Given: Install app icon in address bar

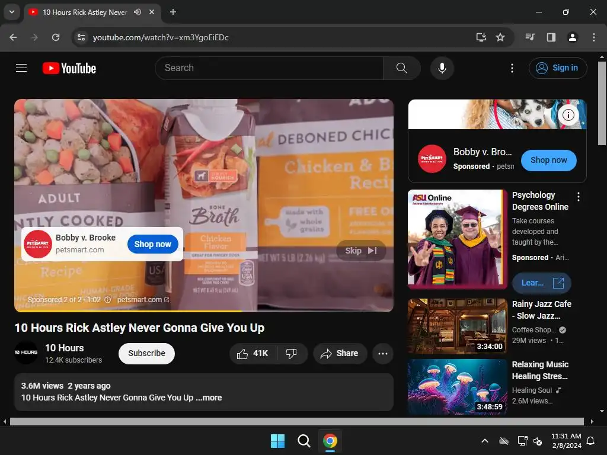Looking at the screenshot, I should click(x=481, y=37).
